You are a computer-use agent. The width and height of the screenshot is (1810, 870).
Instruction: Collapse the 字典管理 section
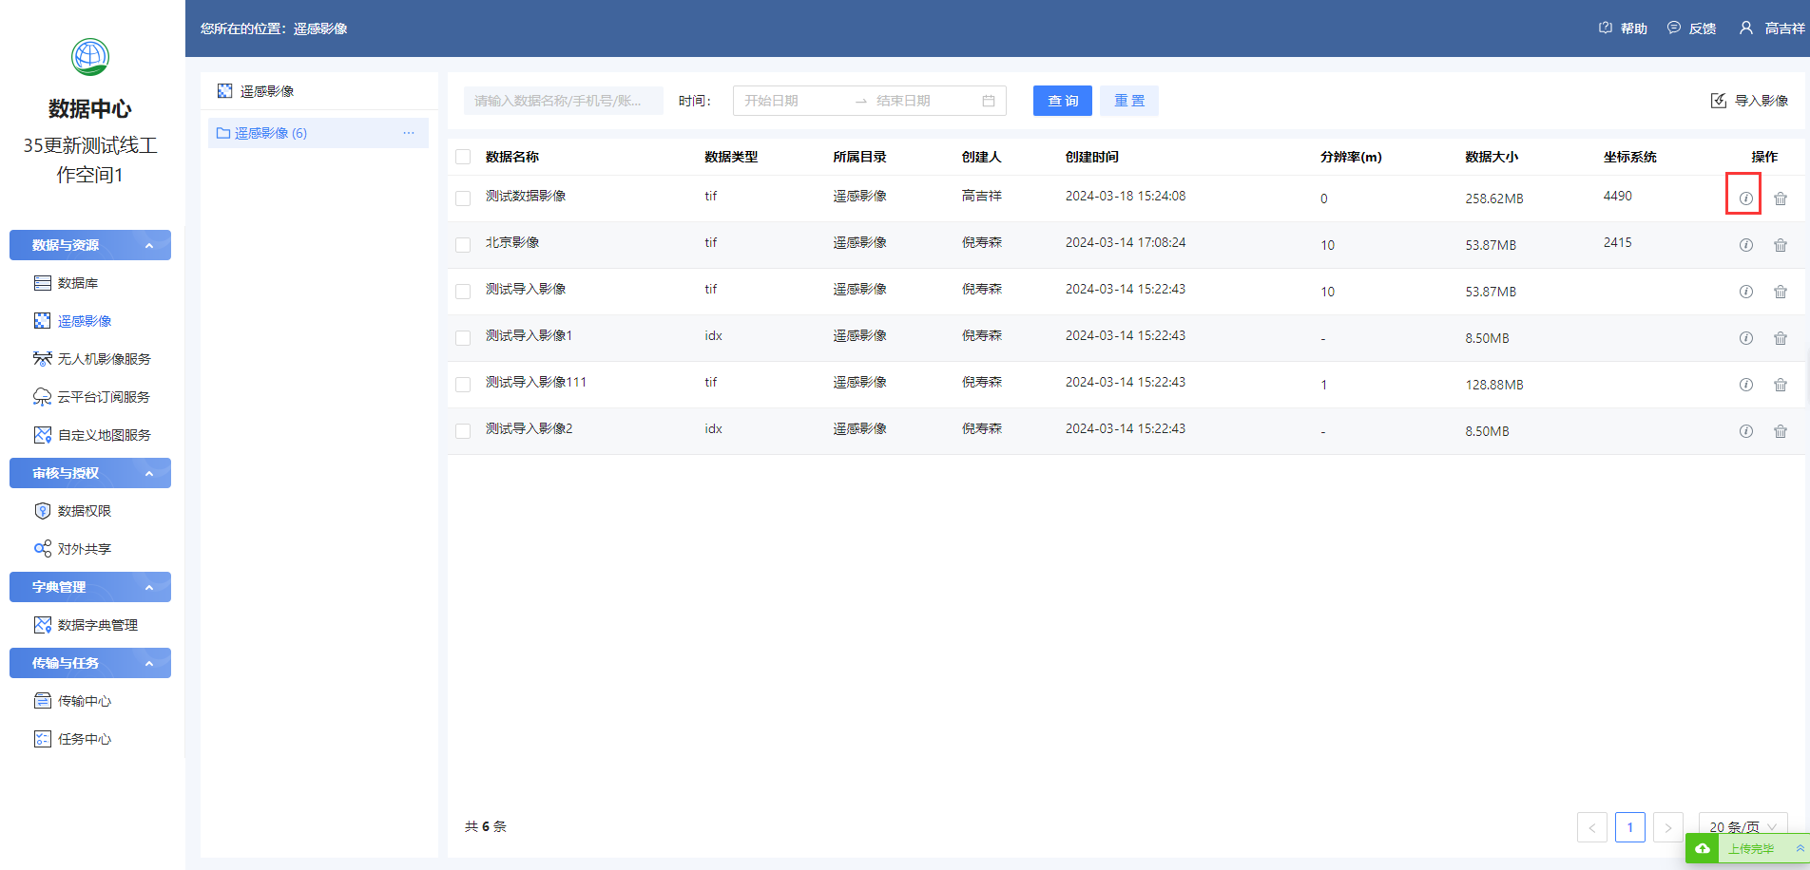click(90, 587)
